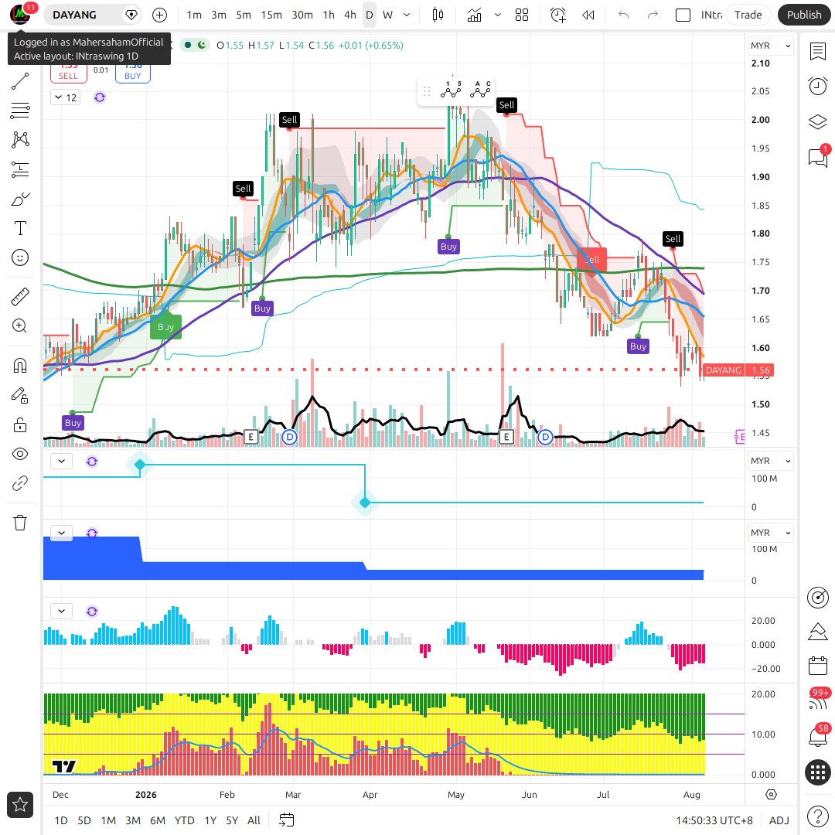Choose the ruler measure tool
The image size is (835, 835).
20,297
